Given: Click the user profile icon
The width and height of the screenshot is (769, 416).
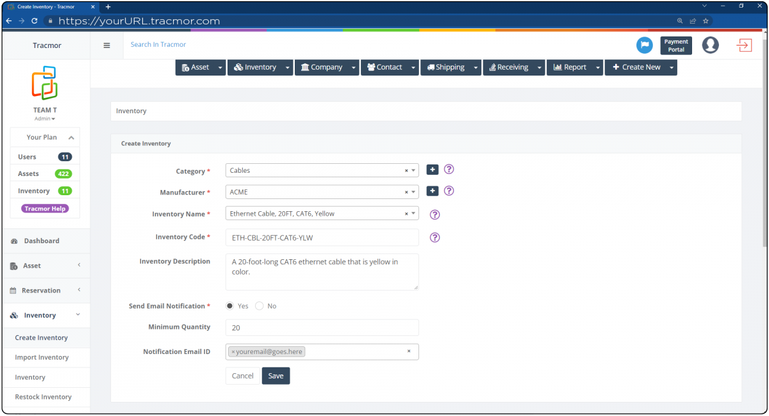Looking at the screenshot, I should coord(710,45).
